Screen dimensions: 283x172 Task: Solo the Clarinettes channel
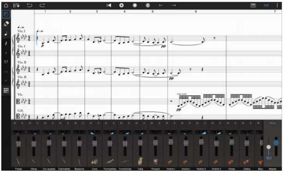click(x=68, y=123)
